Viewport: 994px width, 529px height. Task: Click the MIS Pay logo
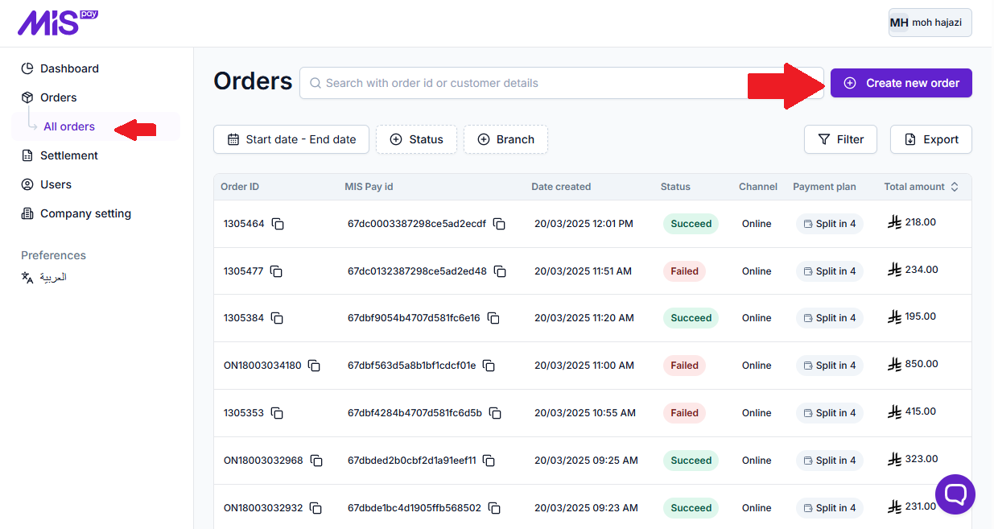coord(58,23)
